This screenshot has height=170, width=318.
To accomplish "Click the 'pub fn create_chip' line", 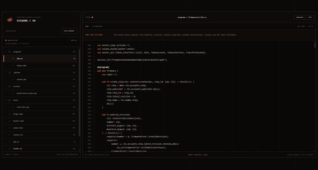I will 148,82.
